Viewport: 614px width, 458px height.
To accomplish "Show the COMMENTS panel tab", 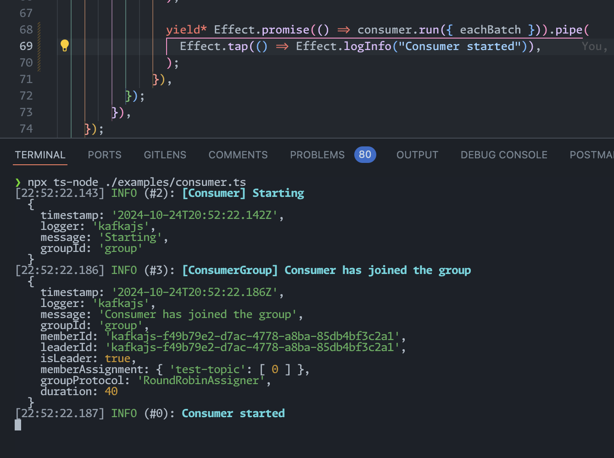I will [x=238, y=155].
